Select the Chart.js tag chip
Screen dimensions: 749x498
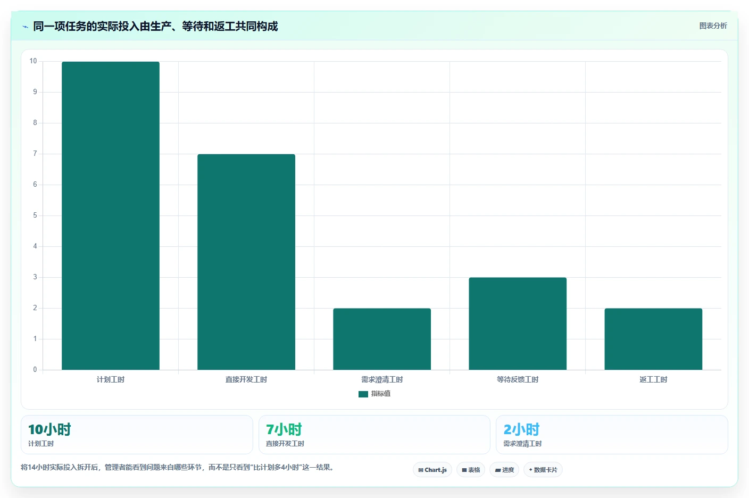click(x=432, y=470)
